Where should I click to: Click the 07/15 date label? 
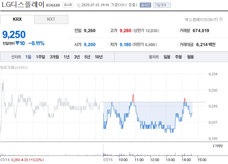tap(108, 160)
